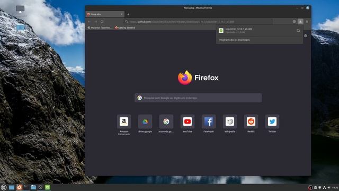Viewport: 339px width, 191px height.
Task: Open the YouTube shortcut tile
Action: point(187,121)
